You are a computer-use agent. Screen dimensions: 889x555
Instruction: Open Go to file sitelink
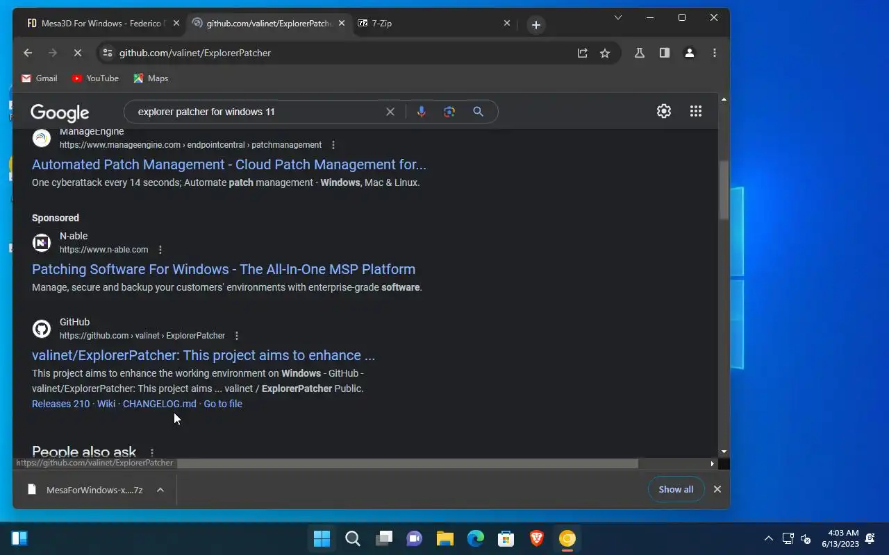coord(223,404)
